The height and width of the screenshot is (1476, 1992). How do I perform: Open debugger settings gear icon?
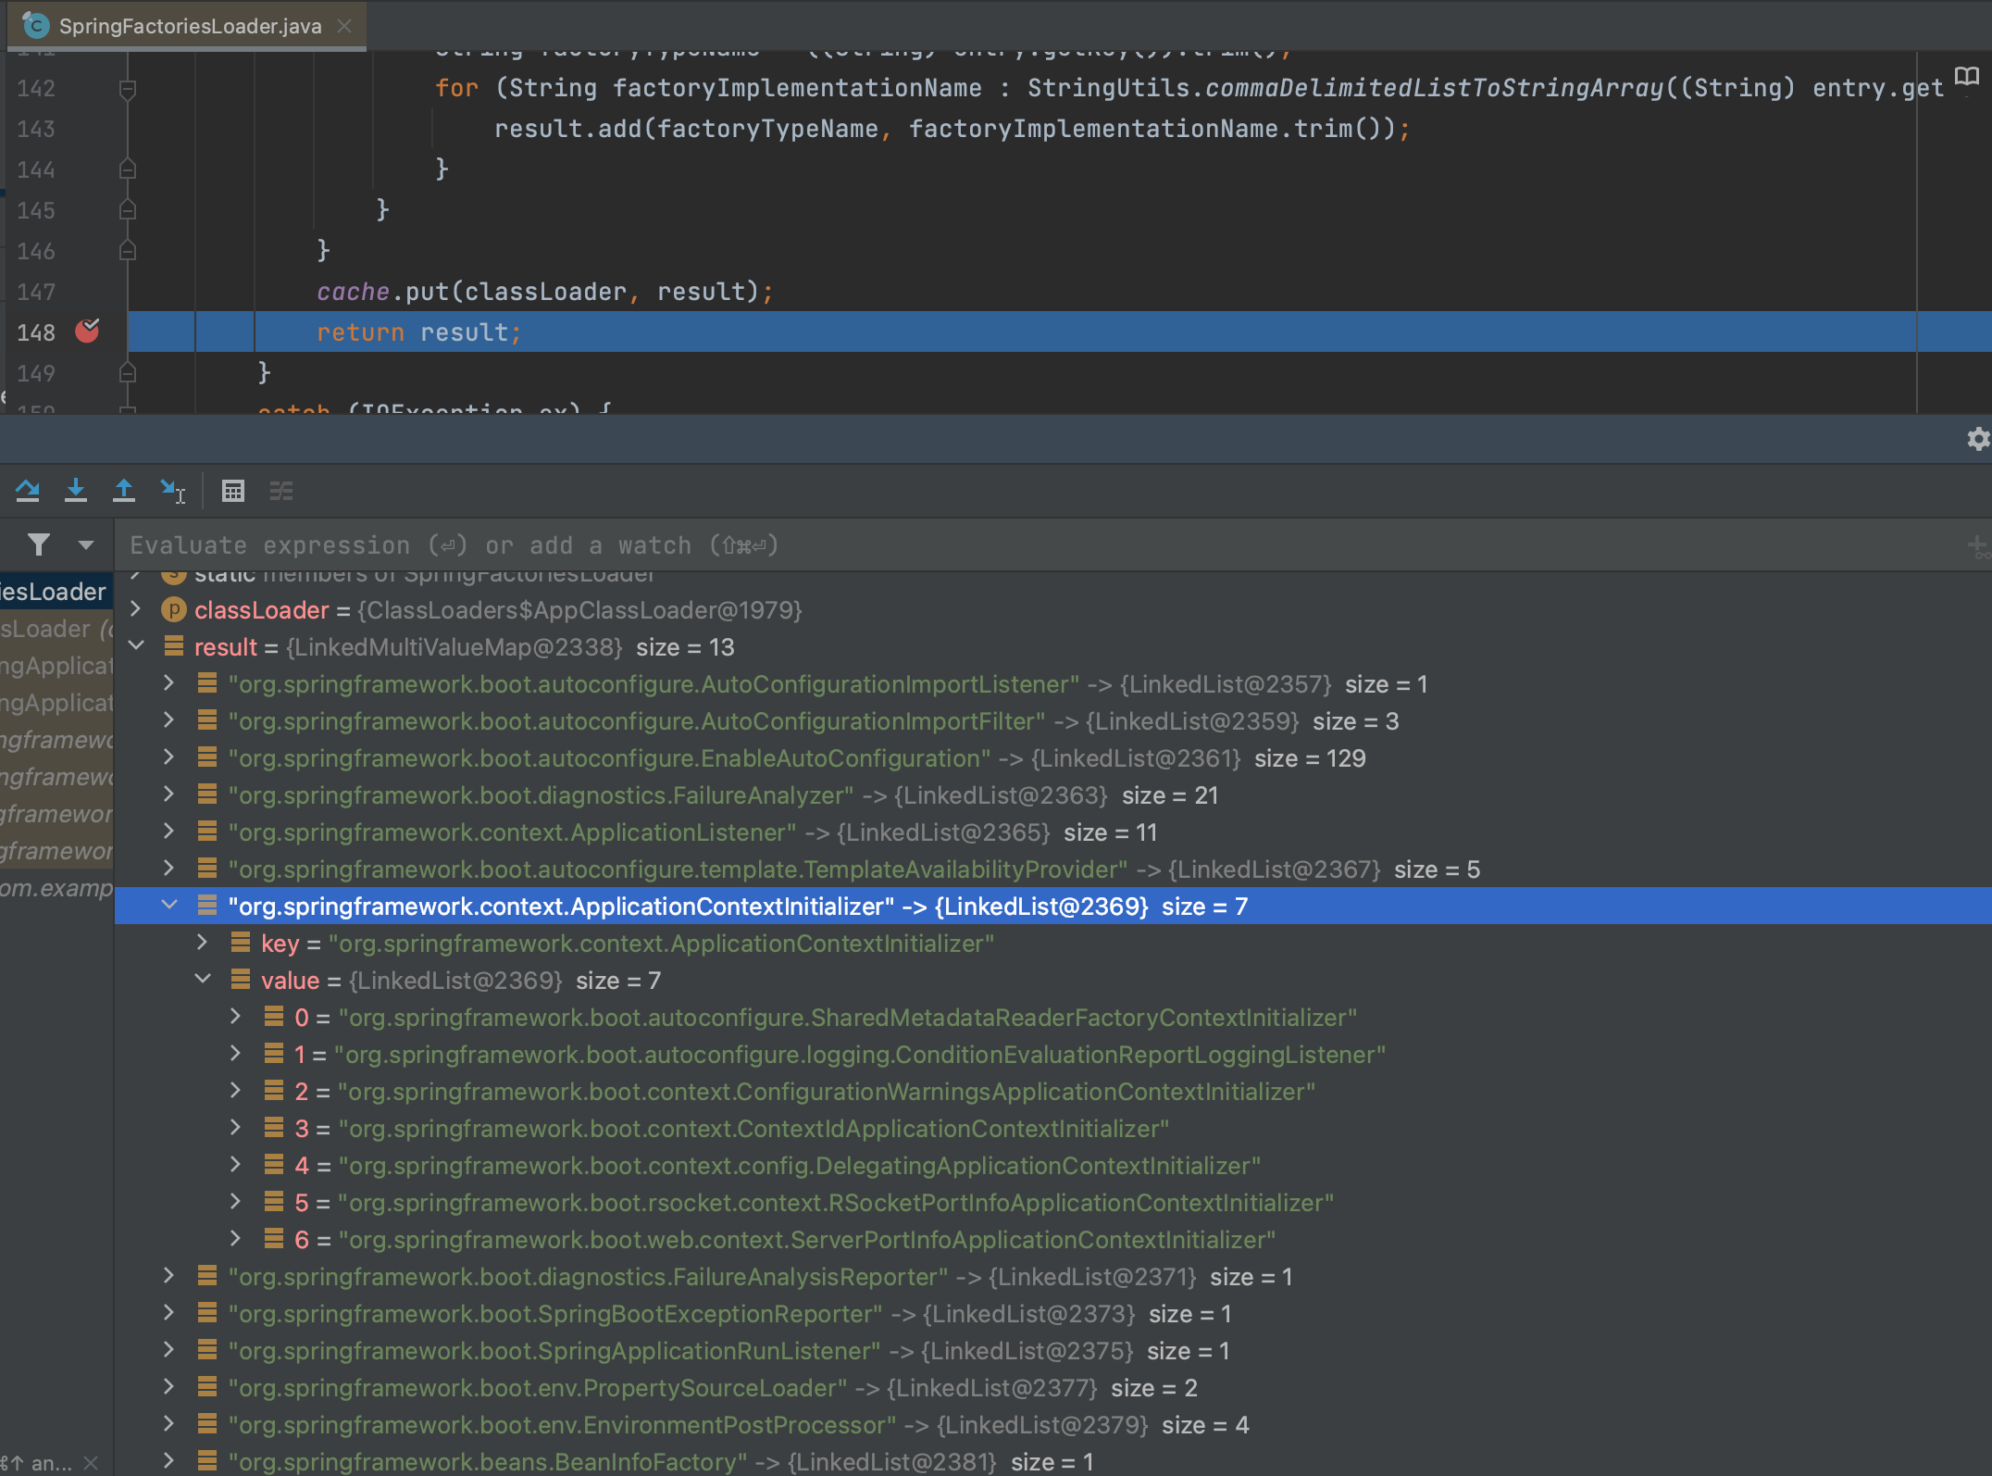(x=1977, y=439)
